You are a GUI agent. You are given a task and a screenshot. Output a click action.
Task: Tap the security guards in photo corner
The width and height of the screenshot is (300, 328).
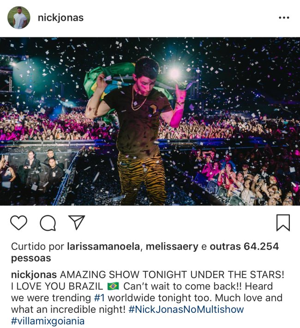point(42,167)
